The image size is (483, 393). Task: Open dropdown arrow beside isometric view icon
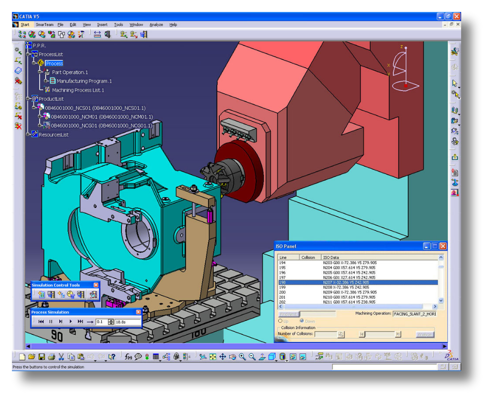pos(276,360)
